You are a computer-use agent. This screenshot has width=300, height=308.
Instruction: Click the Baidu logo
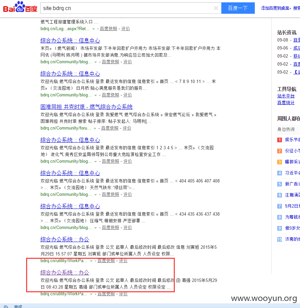pos(20,7)
